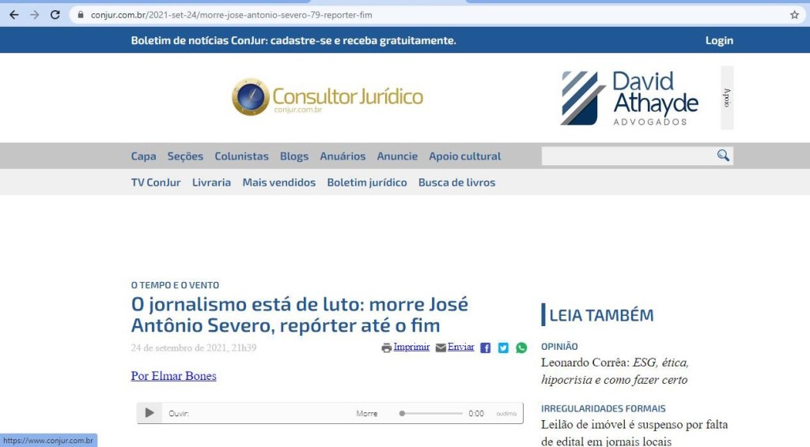Click the audio progress slider
The width and height of the screenshot is (810, 447).
[x=431, y=413]
